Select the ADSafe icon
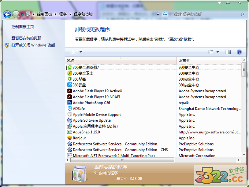Image resolution: width=249 pixels, height=187 pixels. pyautogui.click(x=70, y=108)
